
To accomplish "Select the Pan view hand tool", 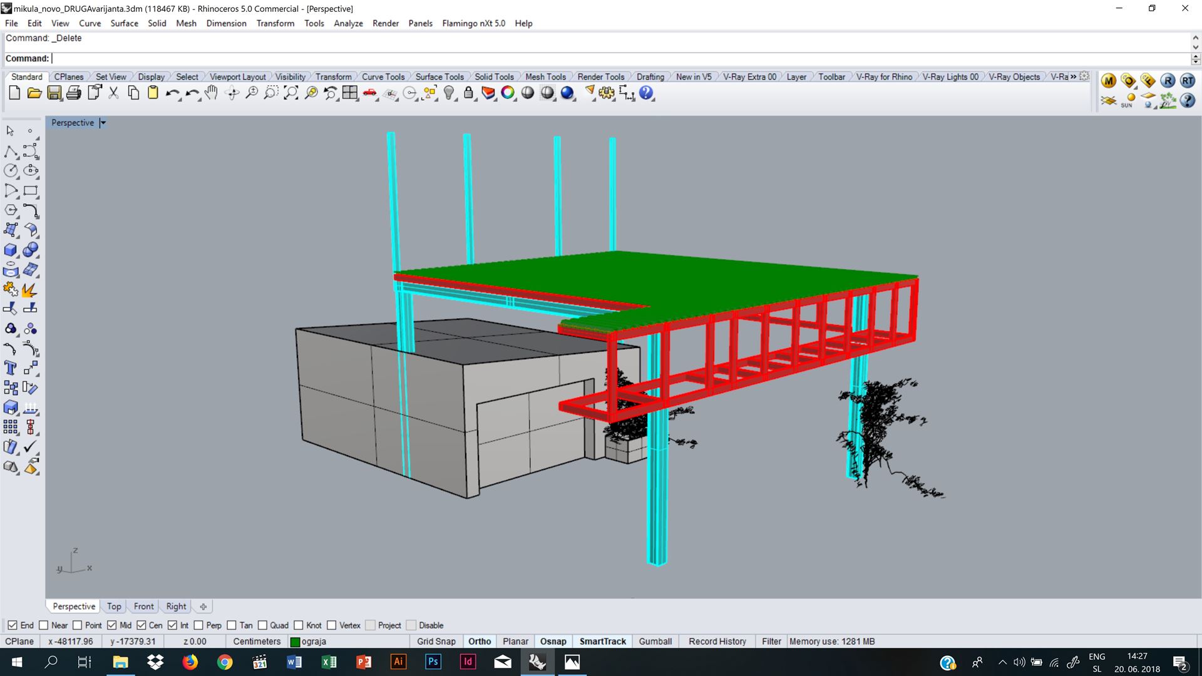I will pyautogui.click(x=212, y=93).
